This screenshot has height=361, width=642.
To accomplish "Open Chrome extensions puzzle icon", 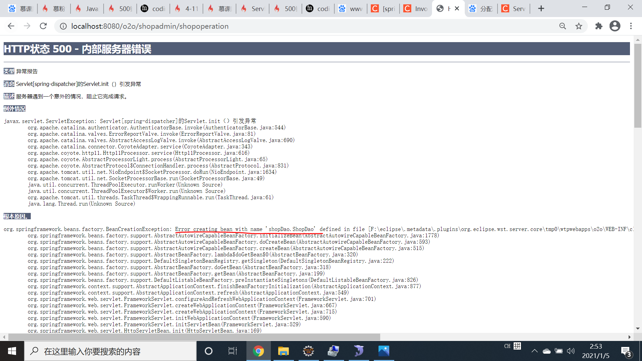I will tap(599, 26).
